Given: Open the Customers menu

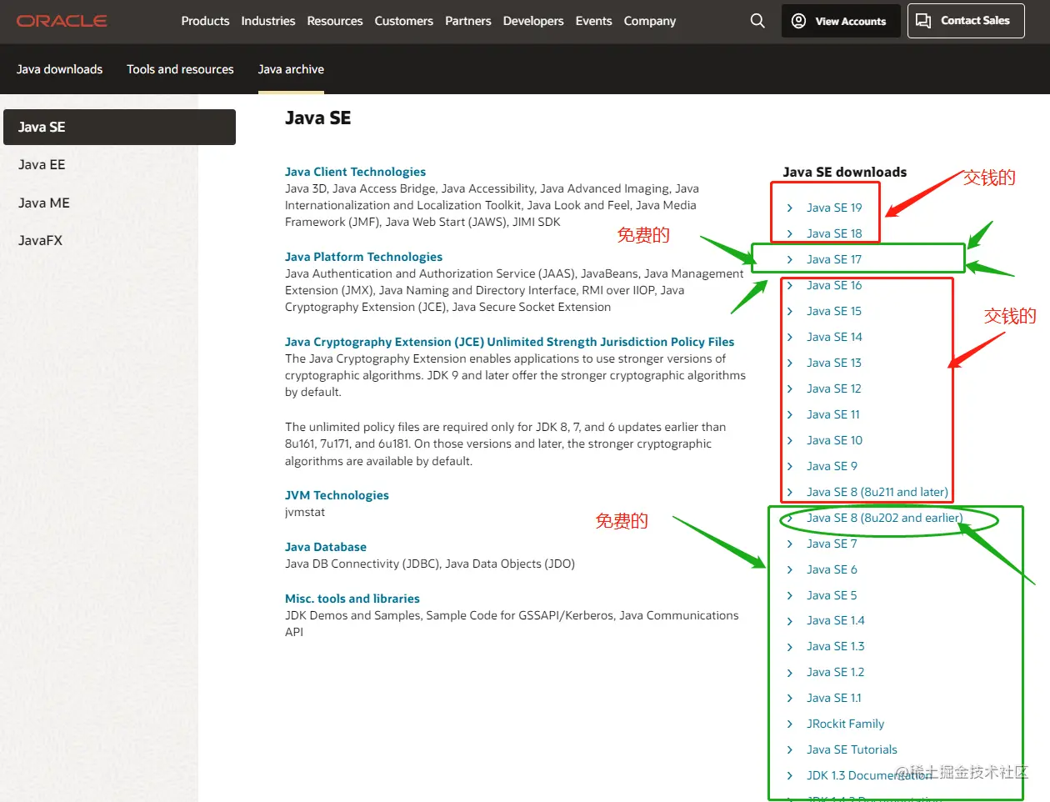Looking at the screenshot, I should point(404,21).
